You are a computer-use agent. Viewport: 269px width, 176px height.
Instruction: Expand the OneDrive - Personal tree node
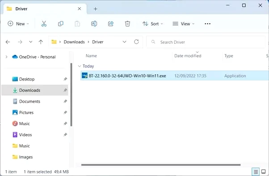pyautogui.click(x=6, y=57)
